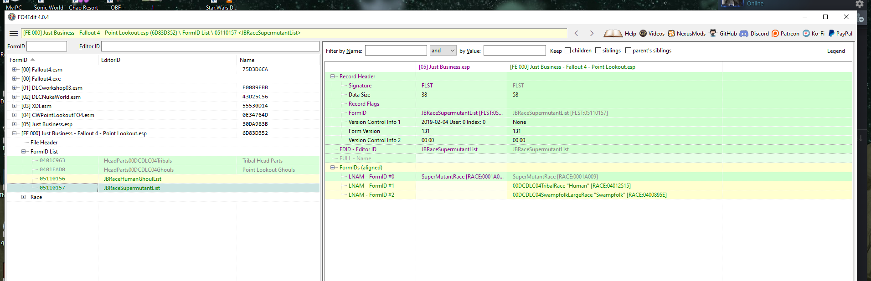The width and height of the screenshot is (871, 281).
Task: Open the Ko-Fi icon
Action: (806, 33)
